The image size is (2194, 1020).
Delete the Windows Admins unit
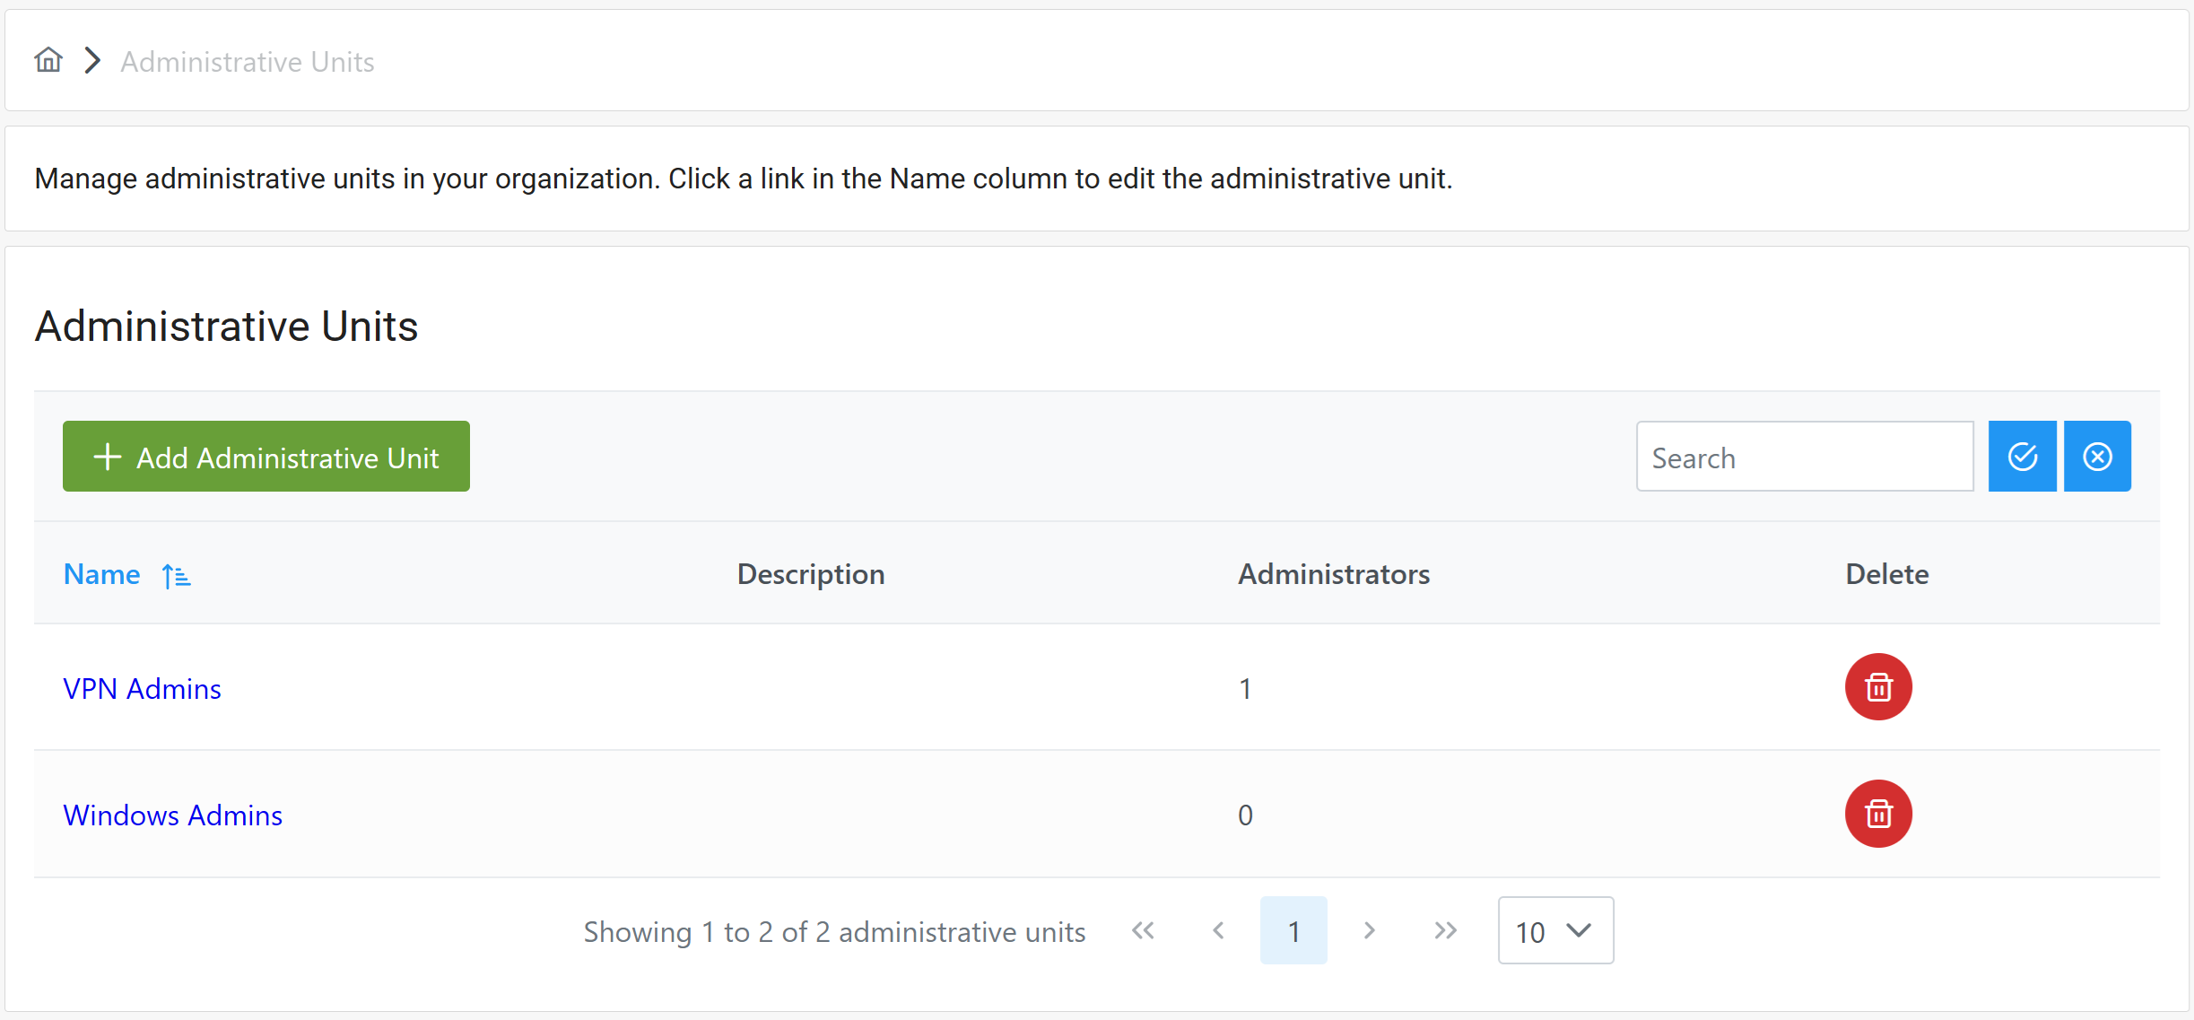coord(1878,814)
